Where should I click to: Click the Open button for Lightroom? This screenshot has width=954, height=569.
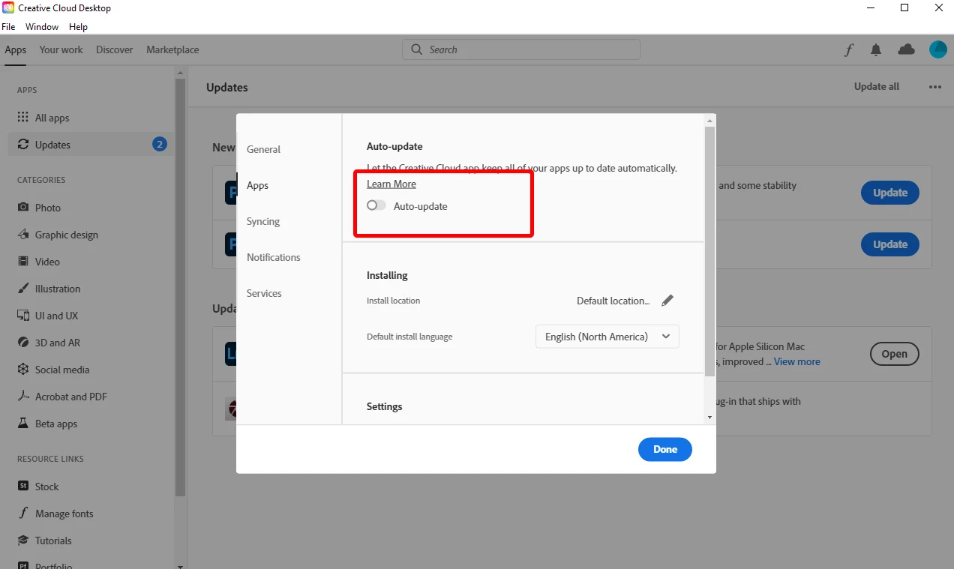[x=894, y=354]
